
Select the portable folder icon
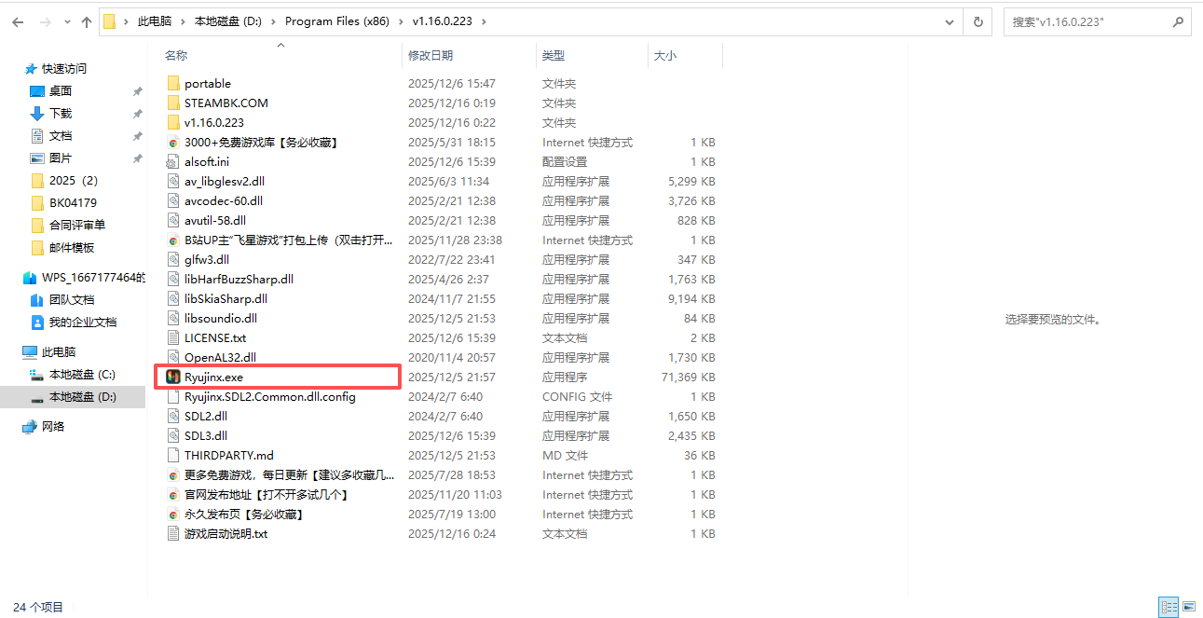click(172, 83)
